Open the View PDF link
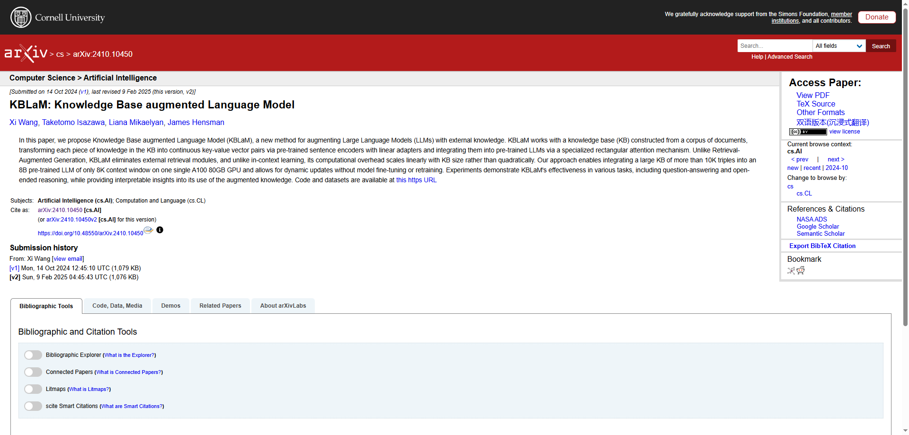The image size is (909, 435). (x=813, y=95)
